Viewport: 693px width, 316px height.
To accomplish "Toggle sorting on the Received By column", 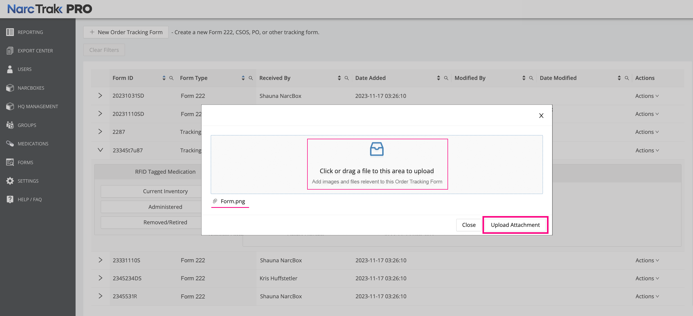I will point(339,78).
